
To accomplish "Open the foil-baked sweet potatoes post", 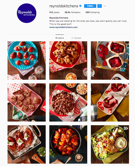I will tap(26, 144).
